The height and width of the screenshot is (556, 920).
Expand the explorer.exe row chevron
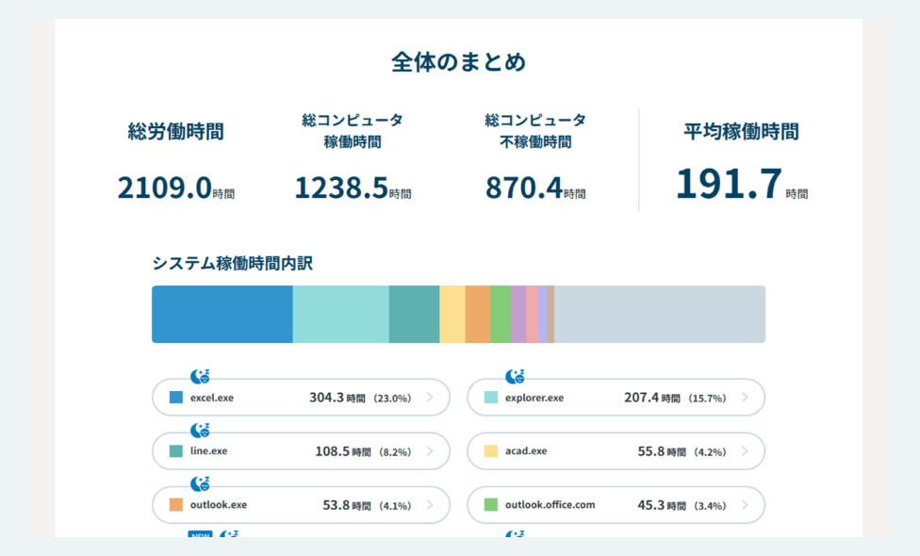(x=744, y=397)
